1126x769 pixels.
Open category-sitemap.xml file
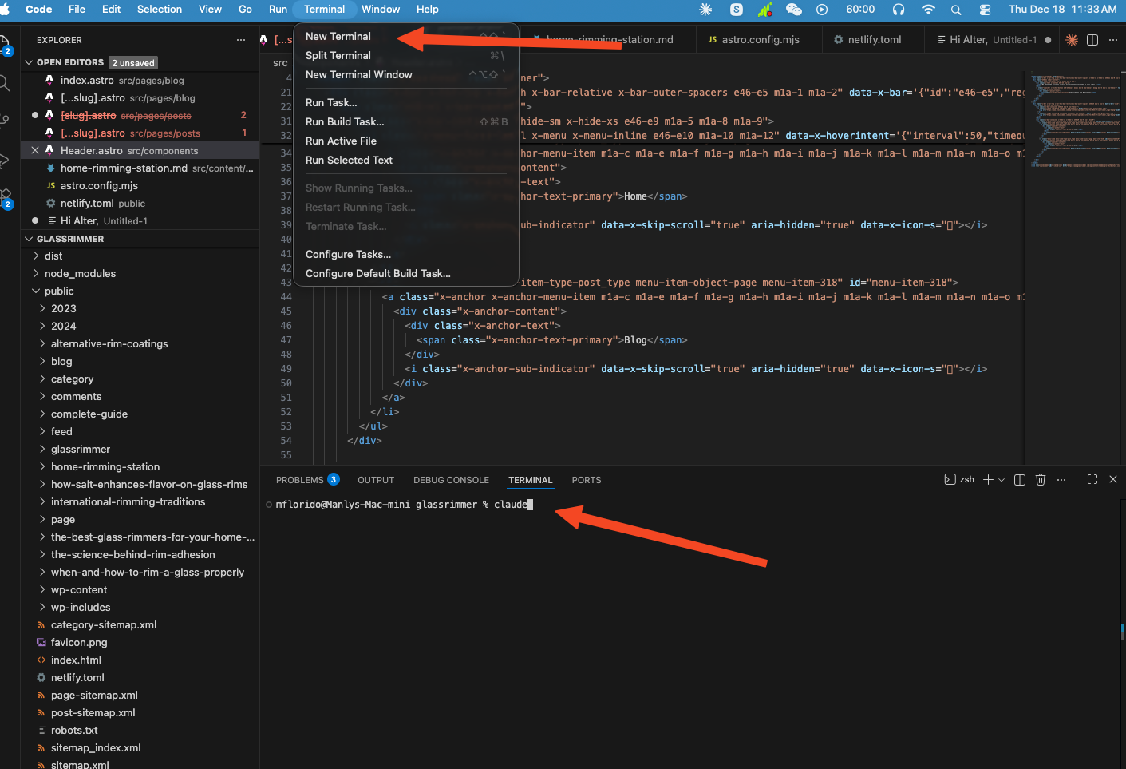pyautogui.click(x=140, y=624)
